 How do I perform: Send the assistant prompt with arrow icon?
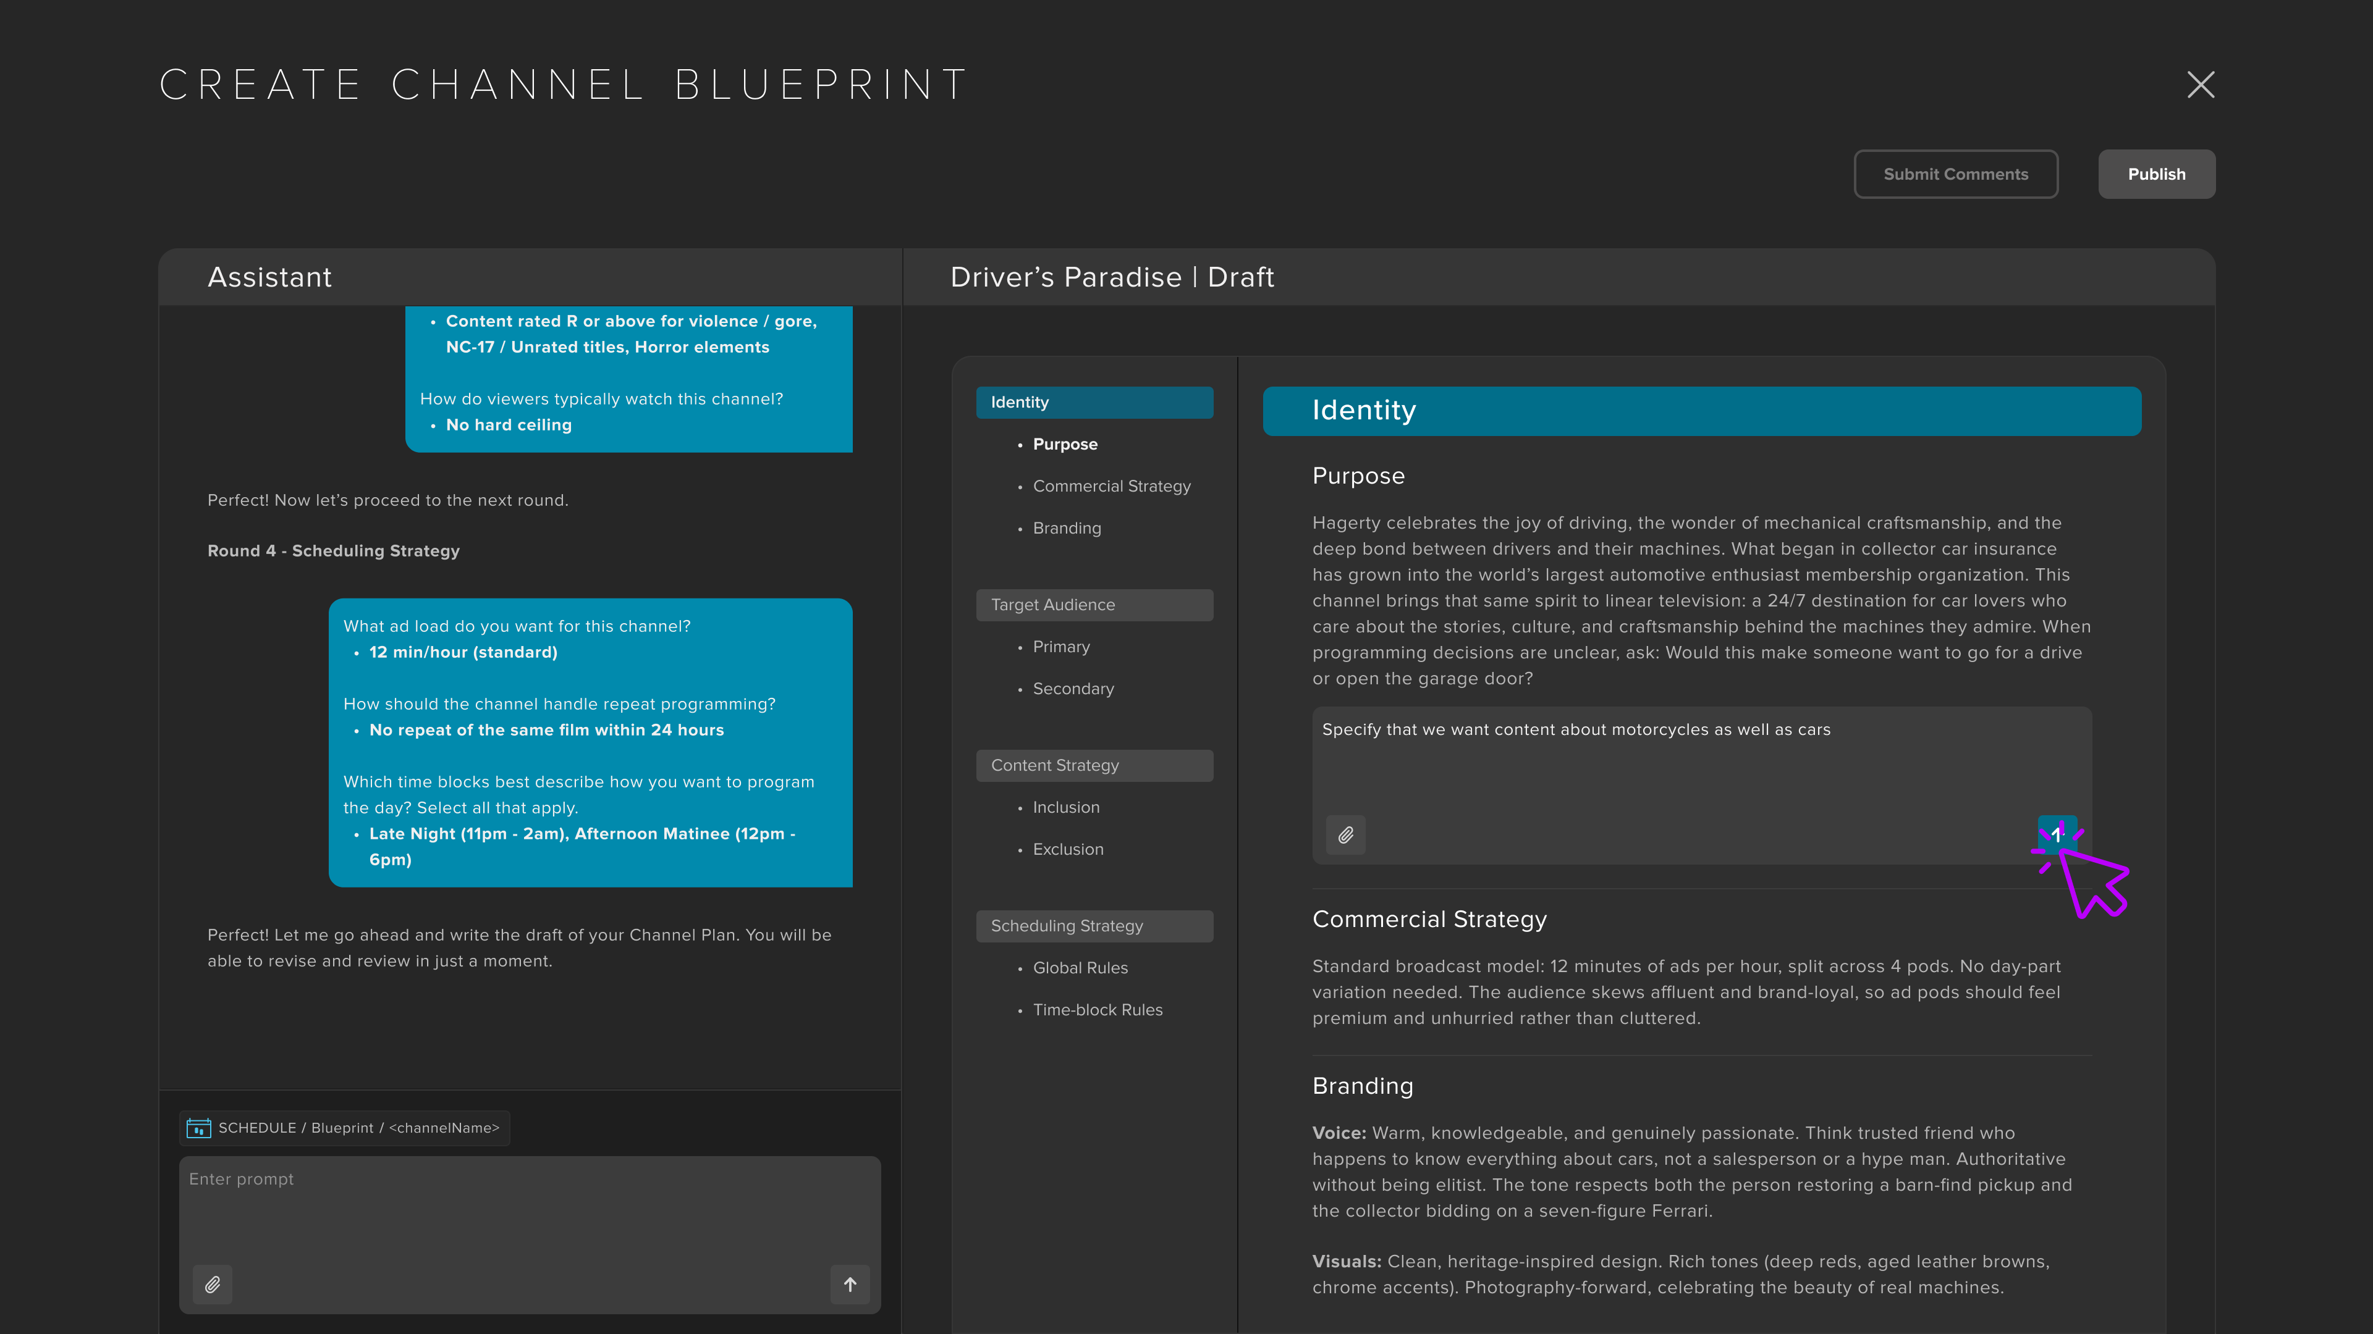[850, 1285]
